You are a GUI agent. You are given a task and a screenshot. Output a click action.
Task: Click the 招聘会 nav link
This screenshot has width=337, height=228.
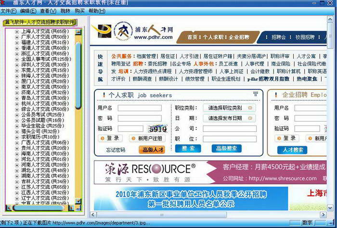(x=279, y=37)
